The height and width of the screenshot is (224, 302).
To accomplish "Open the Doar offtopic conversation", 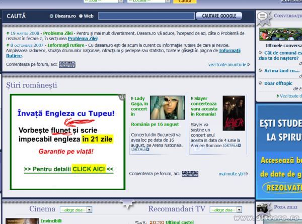I will click(x=278, y=83).
